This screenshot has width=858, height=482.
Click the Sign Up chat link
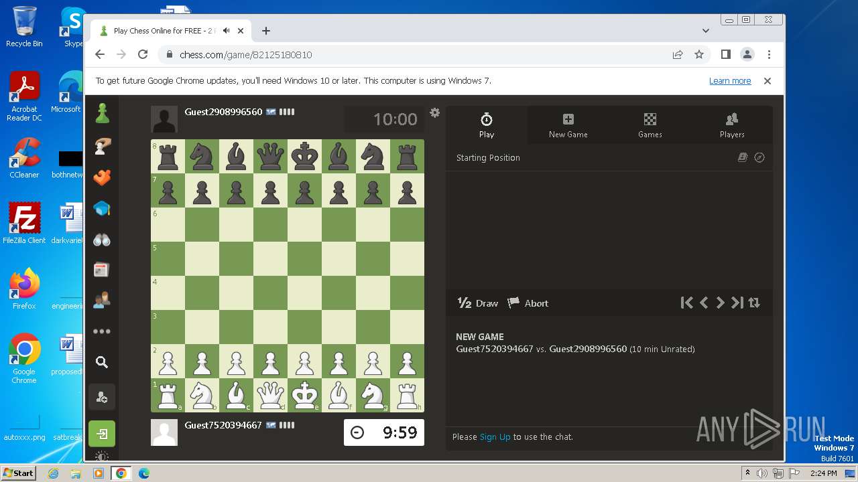tap(495, 436)
